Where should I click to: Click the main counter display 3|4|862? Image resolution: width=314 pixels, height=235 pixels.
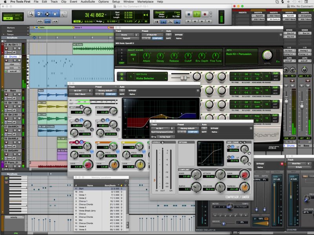pos(95,15)
